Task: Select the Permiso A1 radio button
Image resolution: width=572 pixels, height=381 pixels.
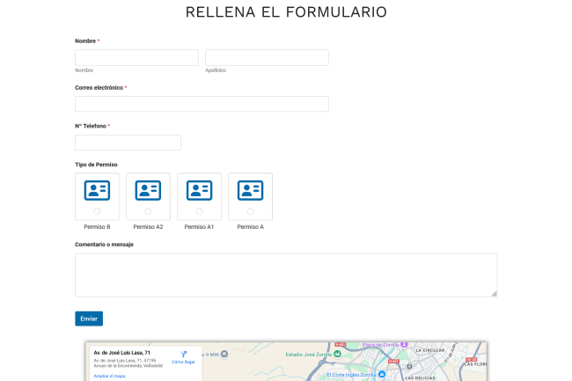Action: click(199, 211)
